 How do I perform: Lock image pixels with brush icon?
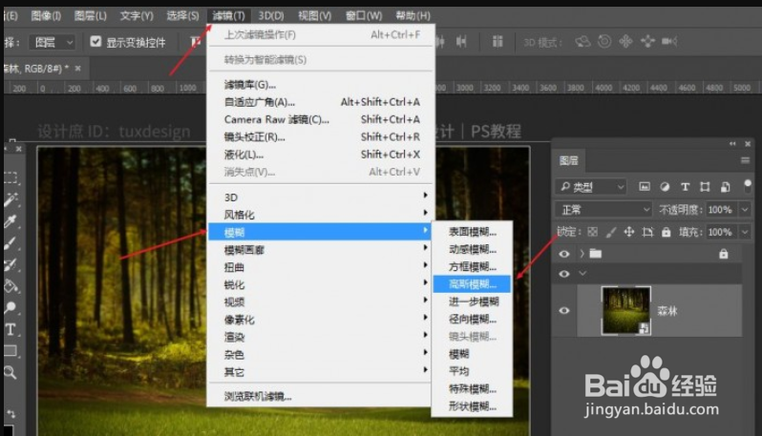coord(611,232)
